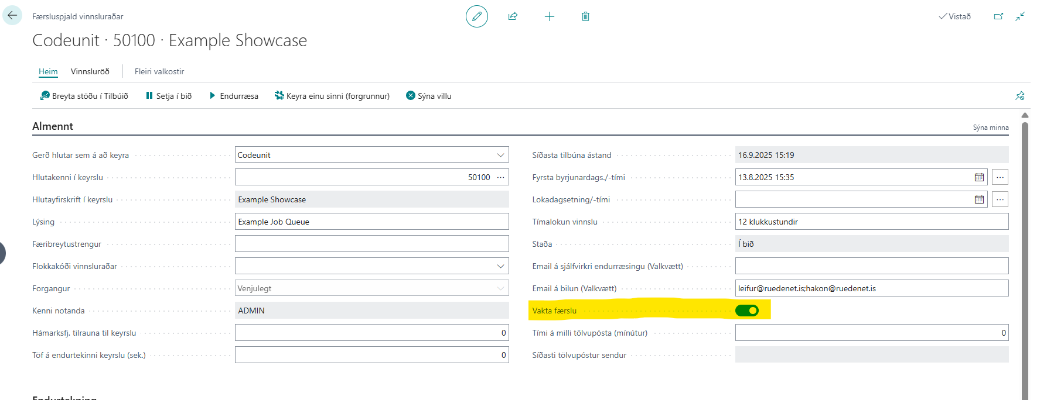1047x400 pixels.
Task: Click the plus icon to create new
Action: (549, 16)
